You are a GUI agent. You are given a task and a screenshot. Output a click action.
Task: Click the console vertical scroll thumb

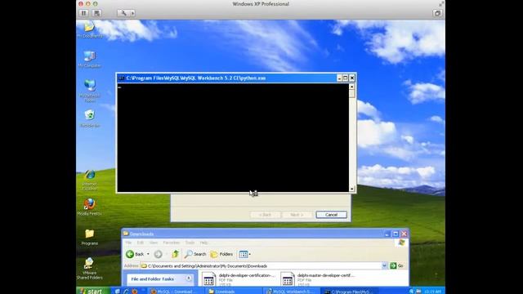[x=351, y=94]
